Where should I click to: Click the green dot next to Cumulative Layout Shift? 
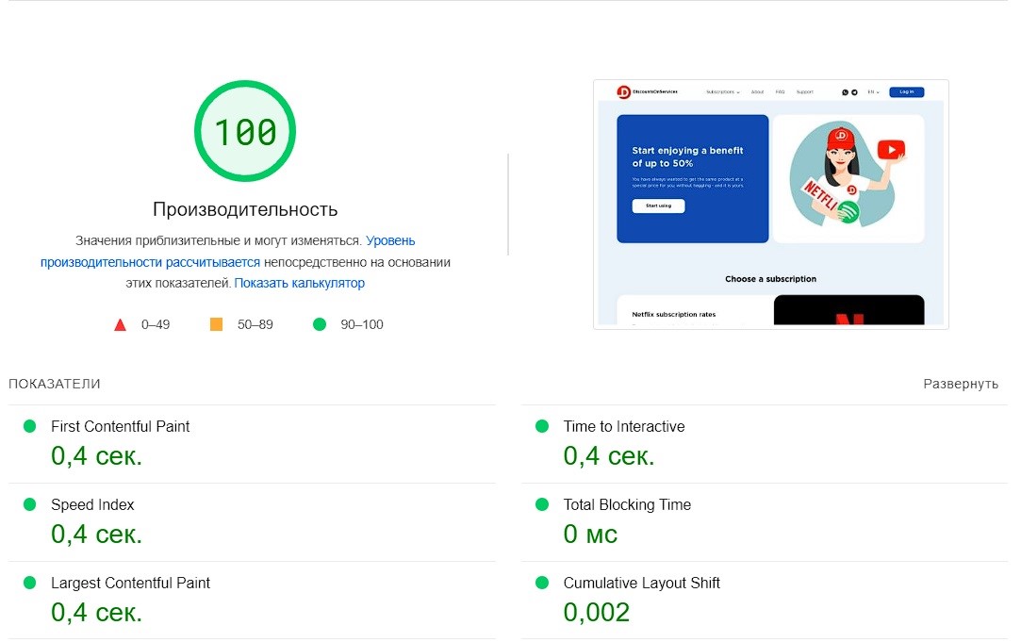tap(543, 583)
